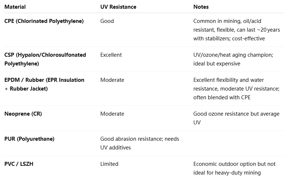
Task: Click Moderate rating in the Neoprene row
Action: [112, 114]
